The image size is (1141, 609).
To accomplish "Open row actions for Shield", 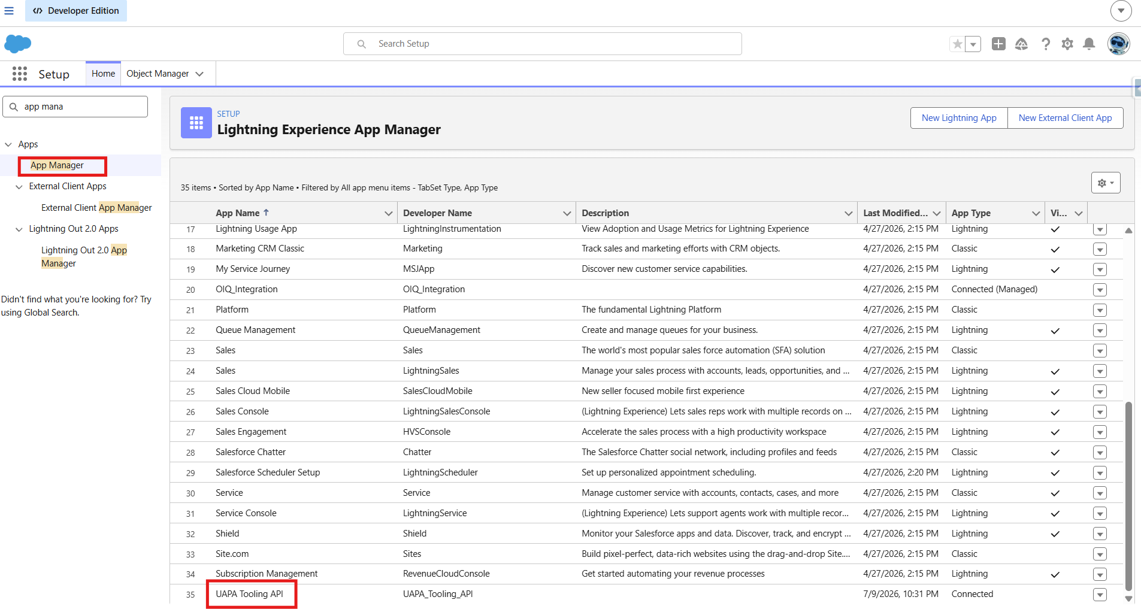I will tap(1100, 534).
